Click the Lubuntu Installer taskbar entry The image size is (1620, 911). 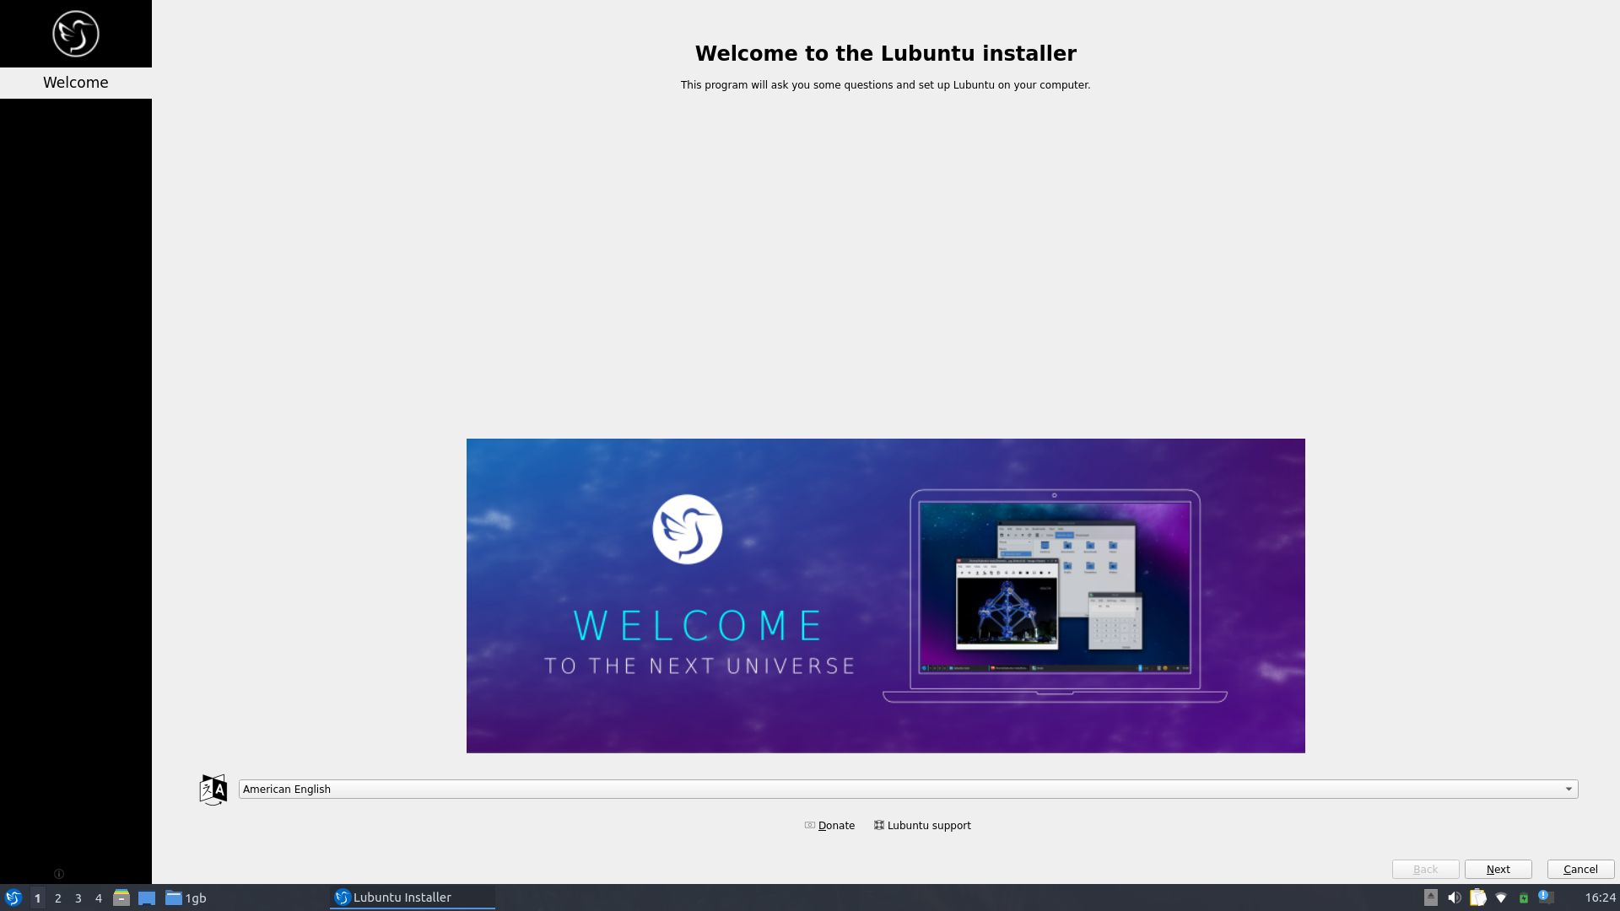(412, 898)
